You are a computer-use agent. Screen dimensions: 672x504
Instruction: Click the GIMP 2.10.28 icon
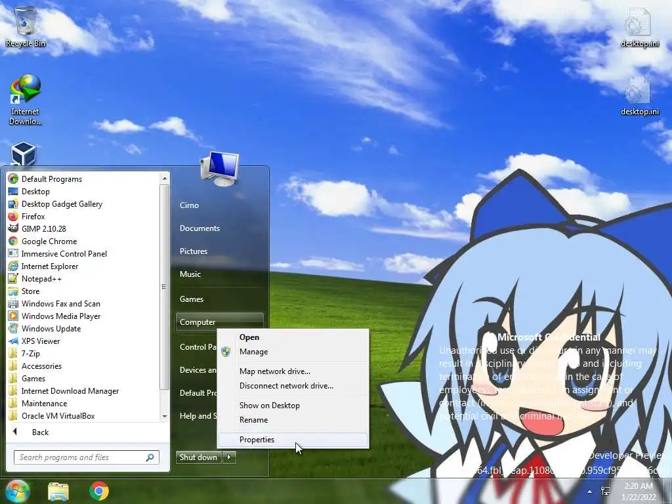coord(13,228)
